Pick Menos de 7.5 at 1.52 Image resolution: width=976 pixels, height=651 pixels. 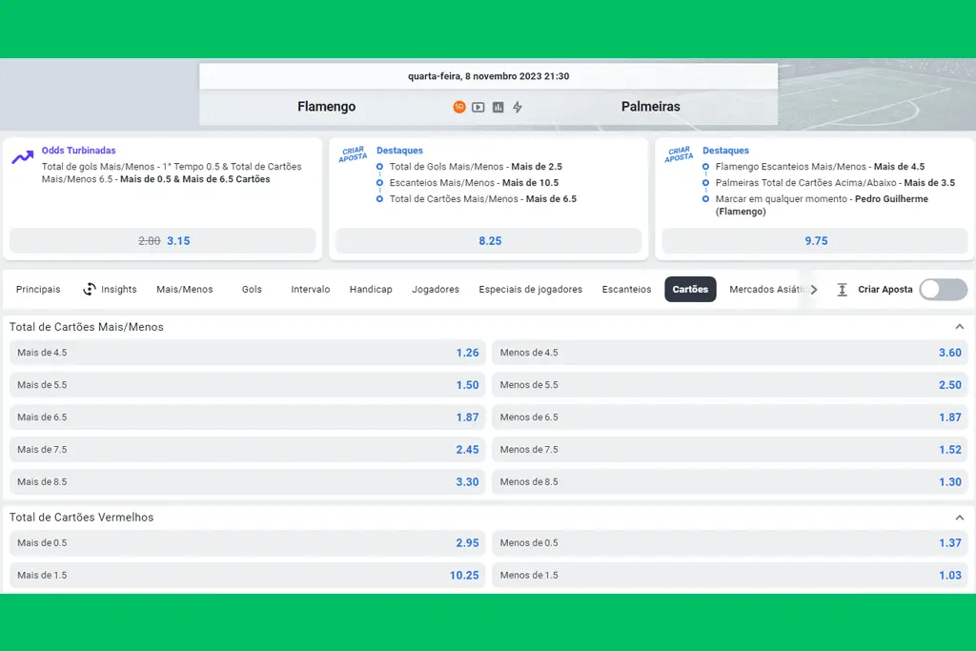click(730, 449)
